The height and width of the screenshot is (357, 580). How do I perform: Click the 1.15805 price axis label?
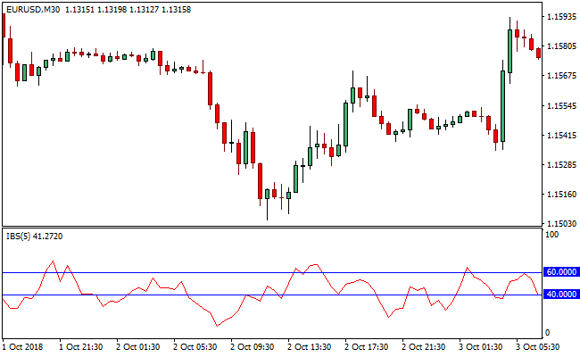click(562, 46)
